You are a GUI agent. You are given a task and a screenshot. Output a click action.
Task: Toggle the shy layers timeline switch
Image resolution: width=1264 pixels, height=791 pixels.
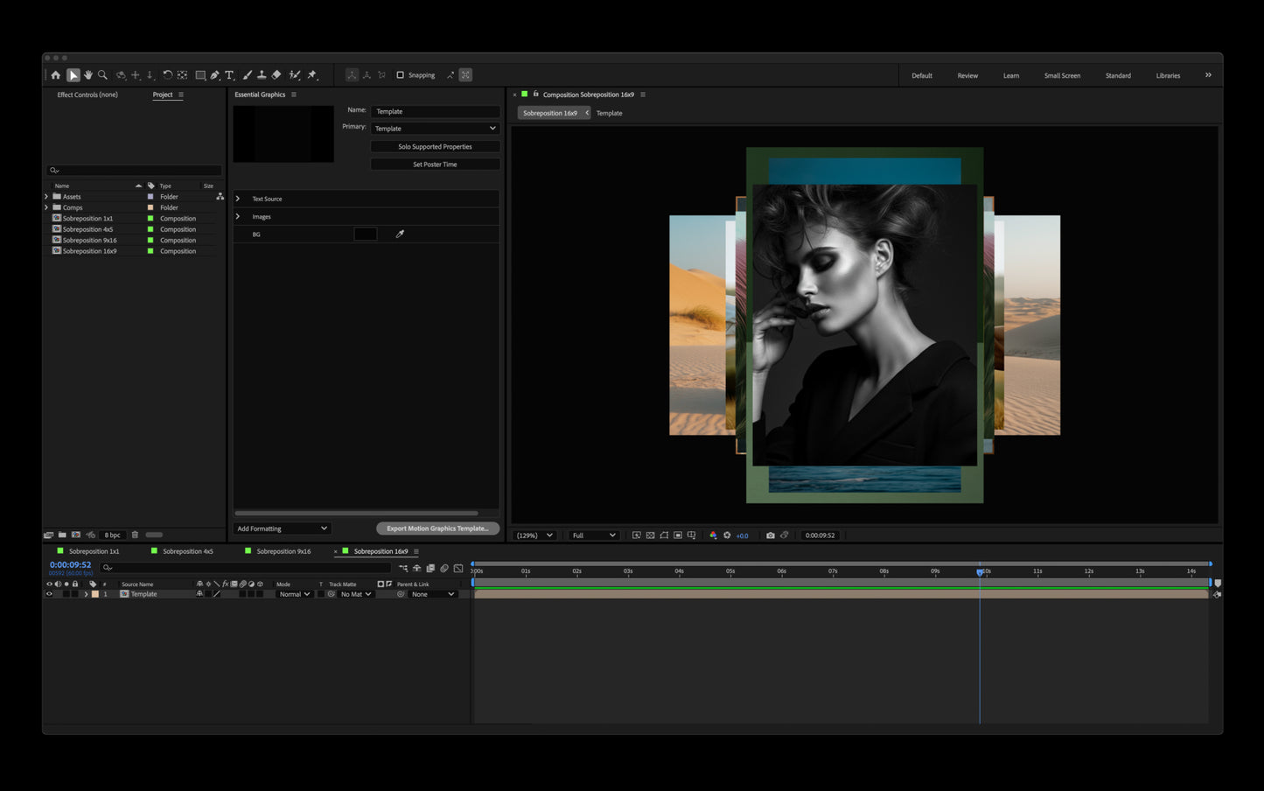pyautogui.click(x=417, y=568)
